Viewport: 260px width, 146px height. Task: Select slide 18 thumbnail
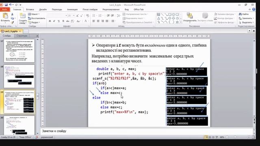(19, 76)
